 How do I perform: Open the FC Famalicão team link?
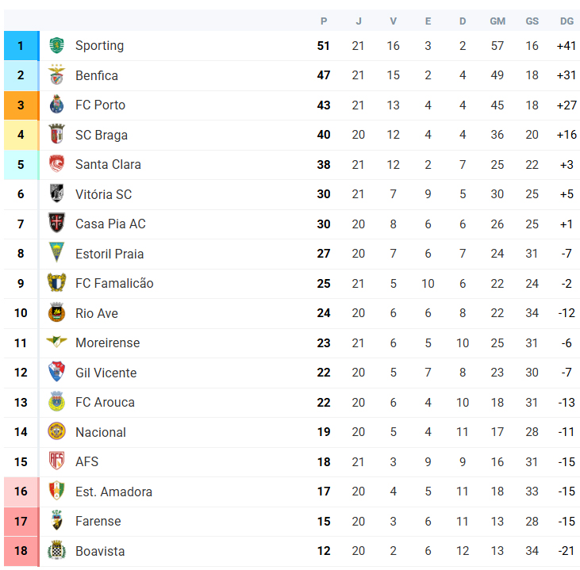click(x=114, y=283)
